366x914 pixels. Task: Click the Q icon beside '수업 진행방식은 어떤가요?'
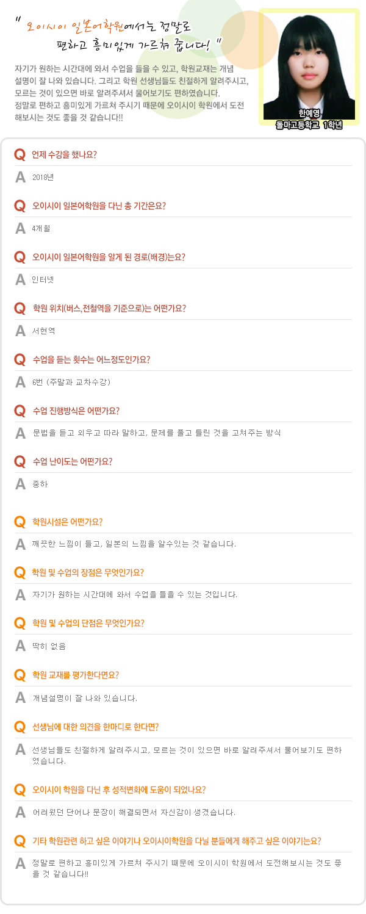pyautogui.click(x=20, y=411)
